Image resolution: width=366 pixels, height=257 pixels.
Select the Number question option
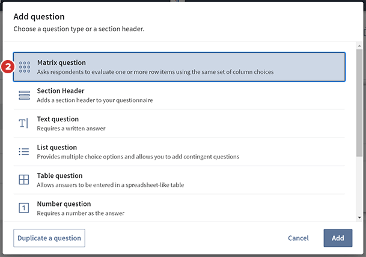(64, 204)
